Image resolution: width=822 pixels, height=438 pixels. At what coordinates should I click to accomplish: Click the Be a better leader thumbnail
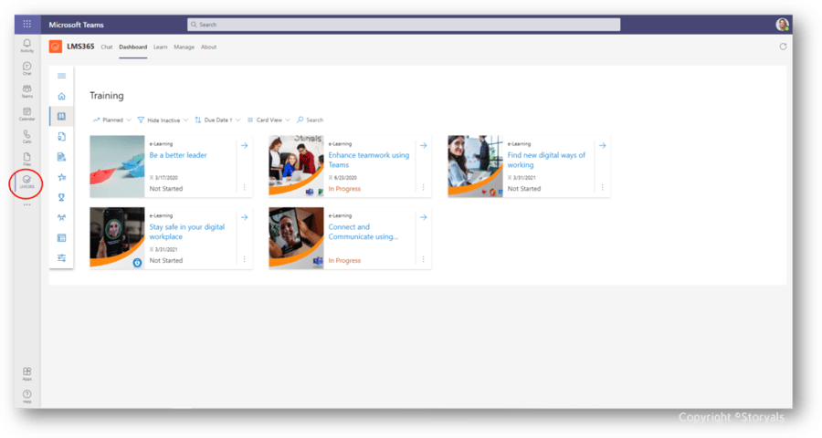point(118,167)
